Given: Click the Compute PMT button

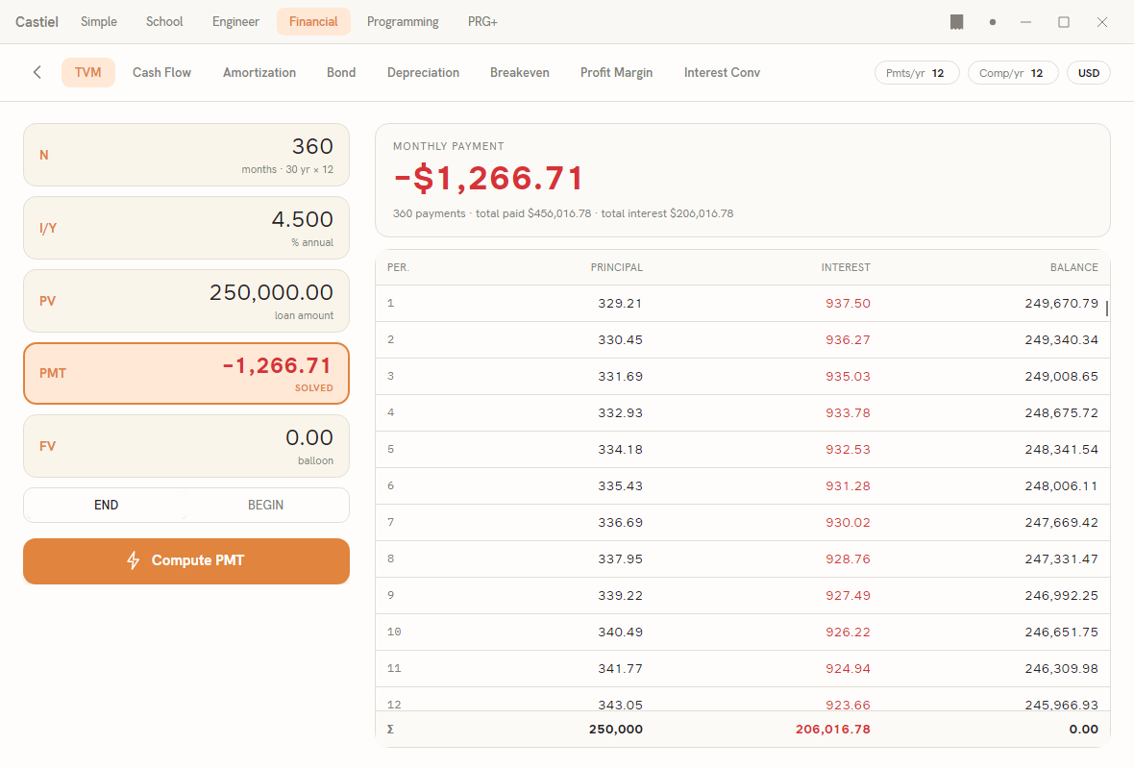Looking at the screenshot, I should [186, 560].
